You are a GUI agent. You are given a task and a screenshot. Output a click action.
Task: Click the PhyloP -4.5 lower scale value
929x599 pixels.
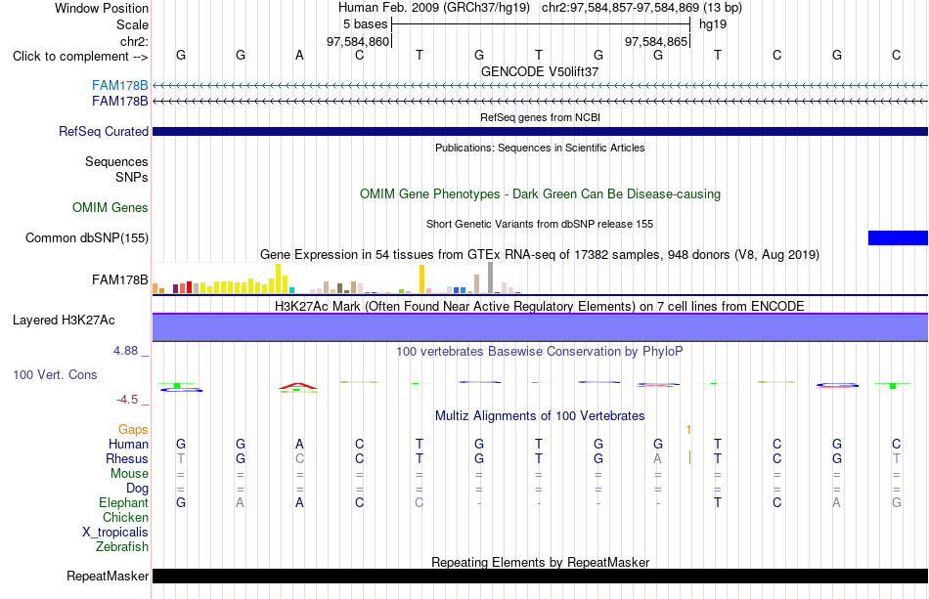click(x=127, y=400)
